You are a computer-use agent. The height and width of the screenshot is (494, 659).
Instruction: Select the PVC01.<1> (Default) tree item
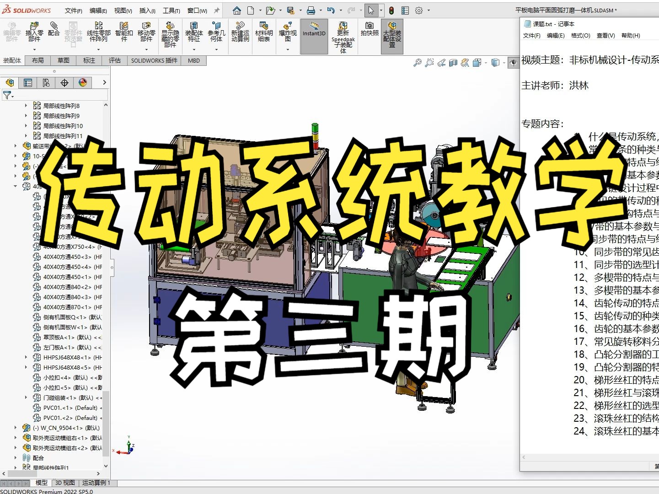(x=68, y=408)
